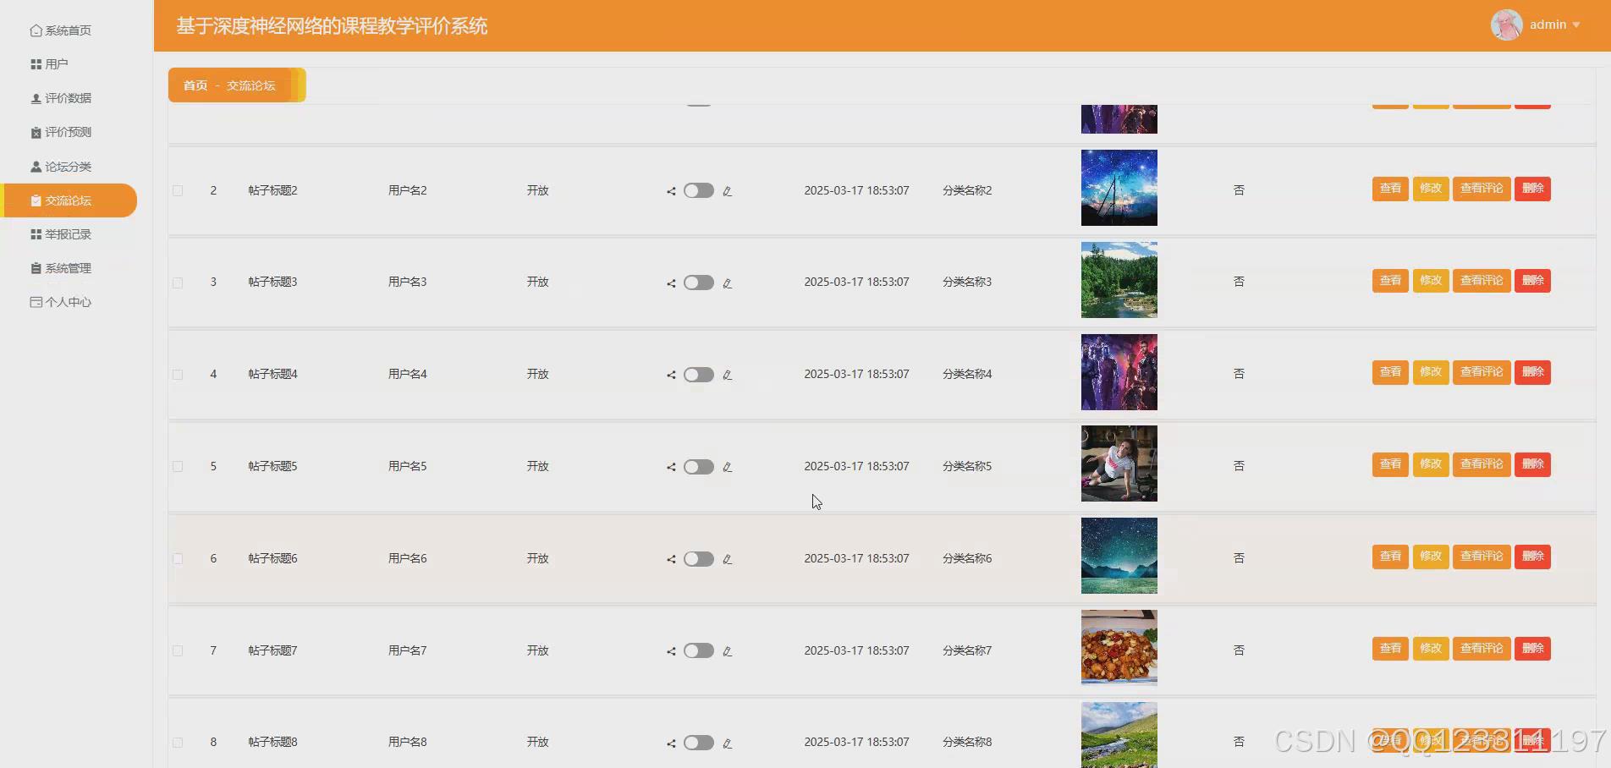Click the text 帖子标题8
This screenshot has width=1611, height=768.
[x=272, y=742]
